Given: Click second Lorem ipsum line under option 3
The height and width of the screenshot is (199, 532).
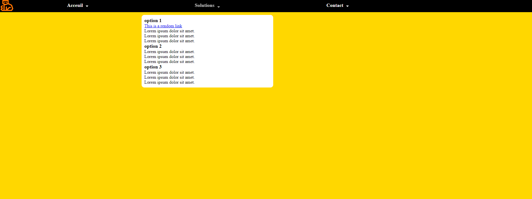Looking at the screenshot, I should pos(170,77).
